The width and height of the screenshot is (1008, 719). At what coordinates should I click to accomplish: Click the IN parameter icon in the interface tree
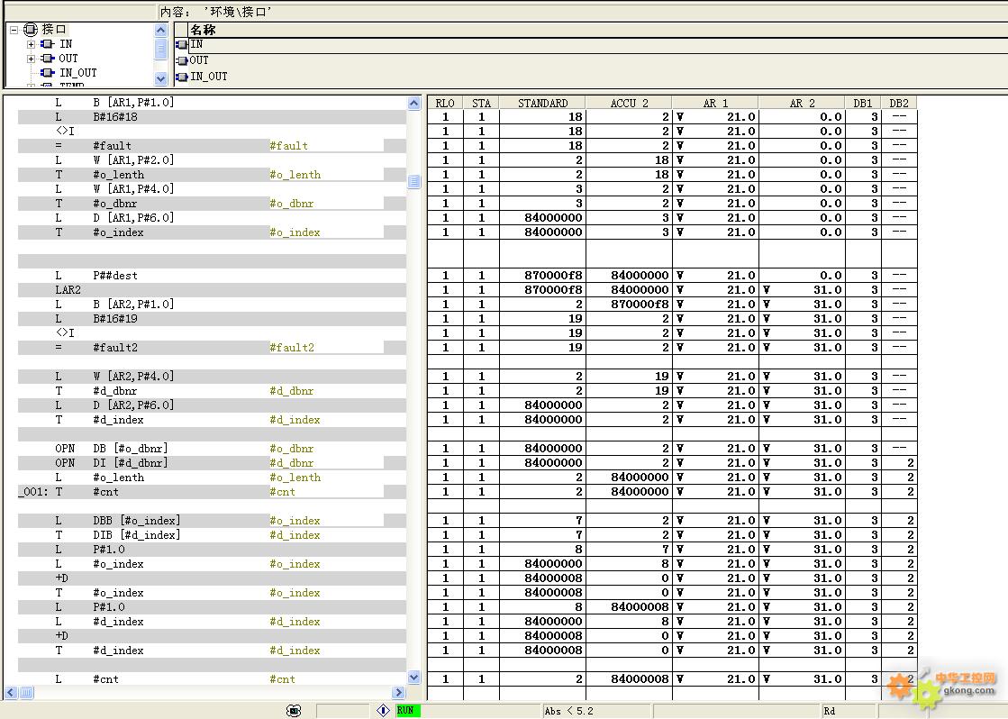point(47,44)
